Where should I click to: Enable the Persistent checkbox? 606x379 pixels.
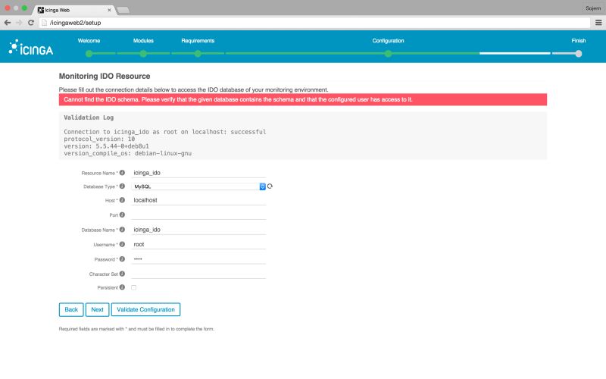click(x=134, y=287)
